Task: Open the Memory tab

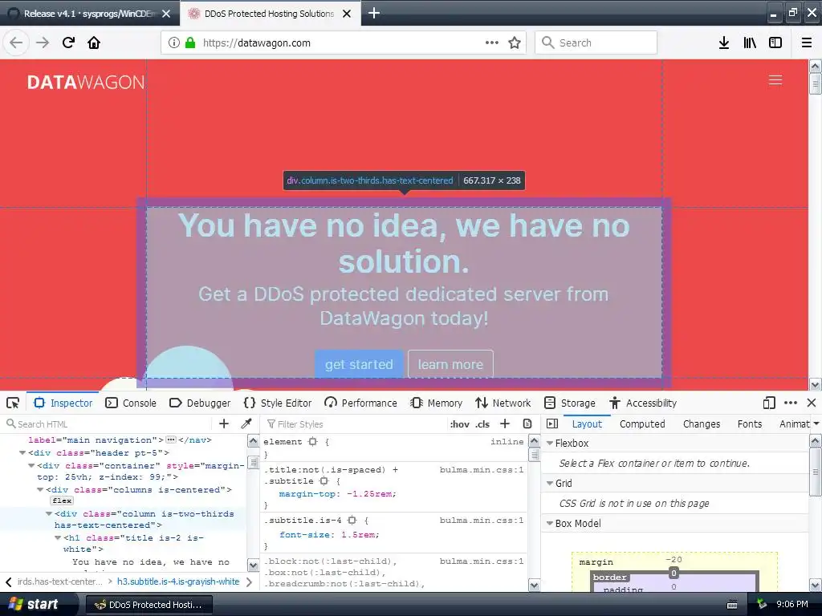Action: [x=436, y=403]
